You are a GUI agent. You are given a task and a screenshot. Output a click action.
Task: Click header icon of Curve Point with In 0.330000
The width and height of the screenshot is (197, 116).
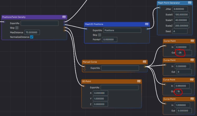click(192, 60)
